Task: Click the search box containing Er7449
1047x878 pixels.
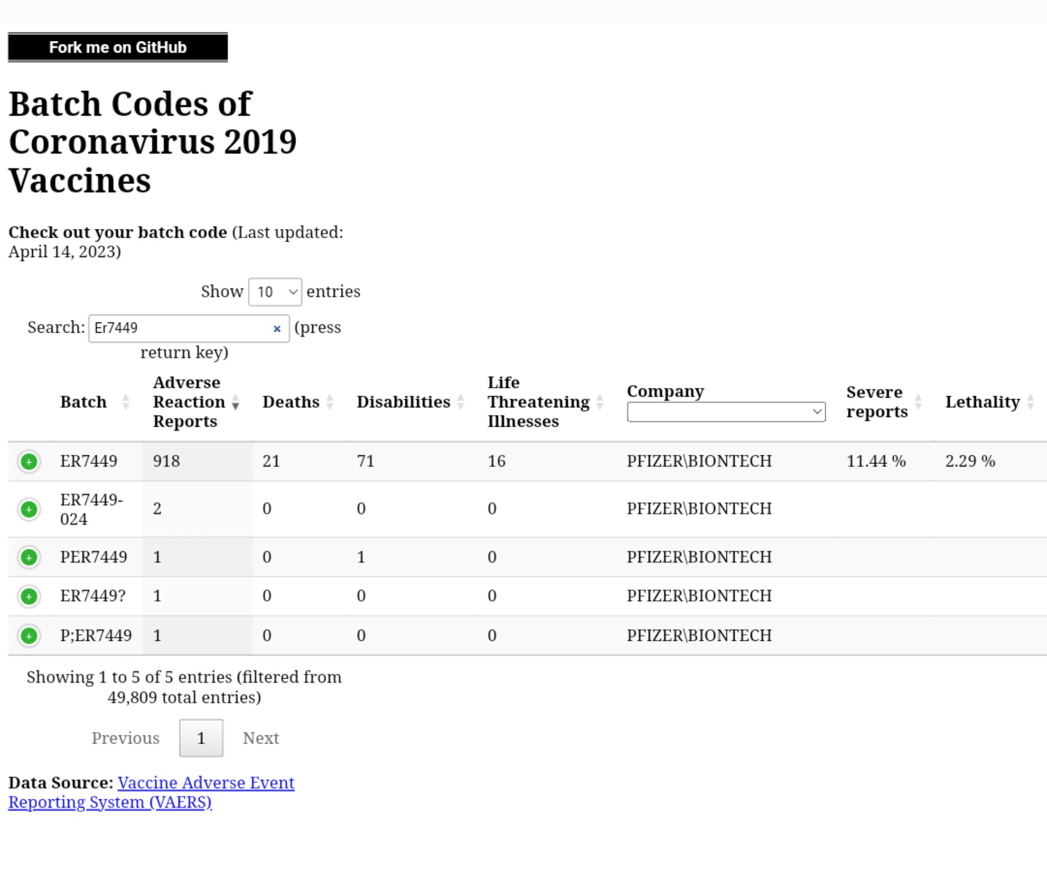Action: pyautogui.click(x=189, y=328)
